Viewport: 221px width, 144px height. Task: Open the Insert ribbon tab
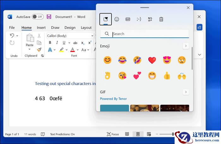[41, 28]
